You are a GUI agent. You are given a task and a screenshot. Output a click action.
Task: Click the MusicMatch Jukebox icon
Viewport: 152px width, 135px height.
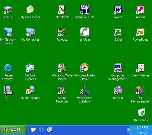tap(85, 90)
